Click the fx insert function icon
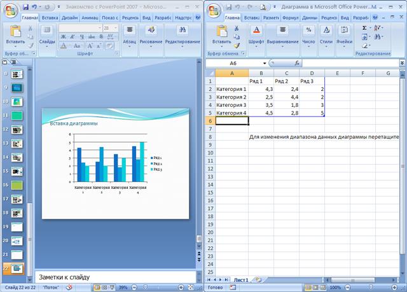 296,64
